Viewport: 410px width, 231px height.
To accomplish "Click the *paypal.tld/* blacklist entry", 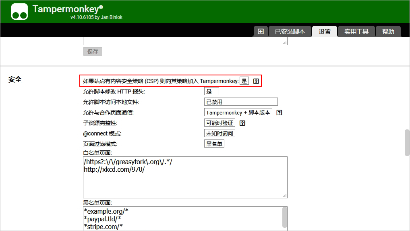I will 102,219.
